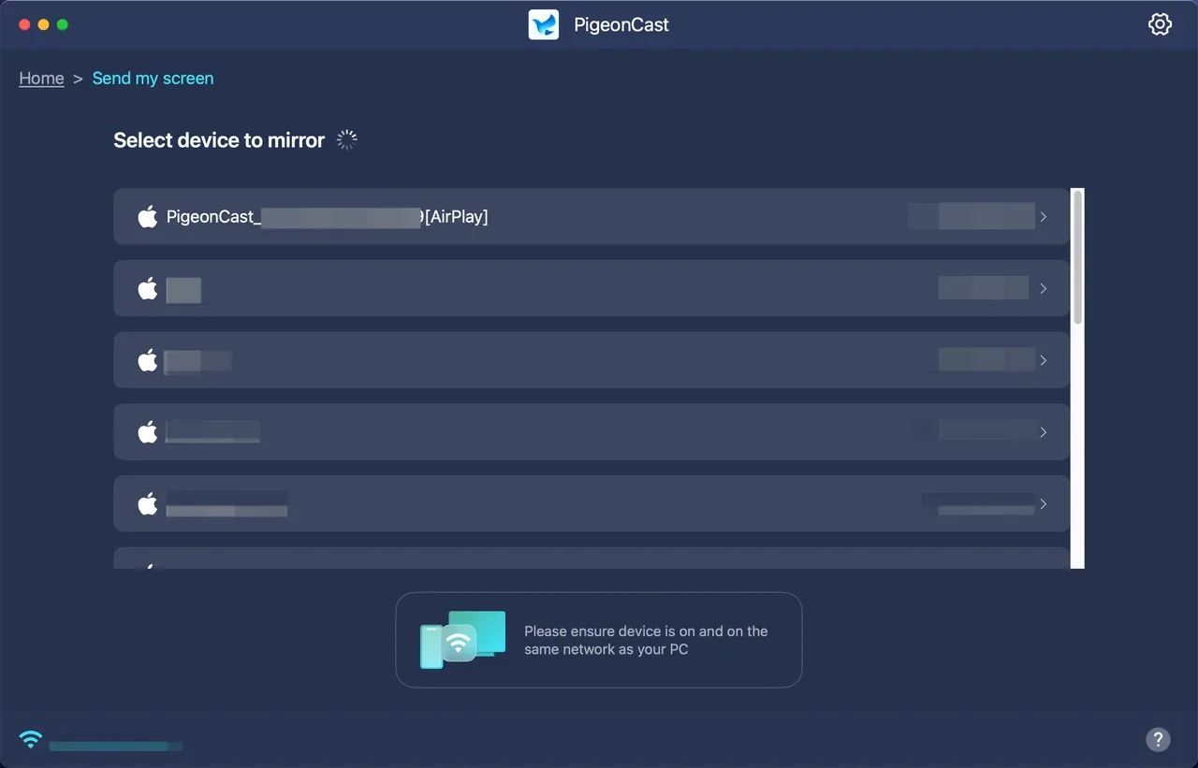Open settings with the gear icon
1198x768 pixels.
click(x=1160, y=24)
